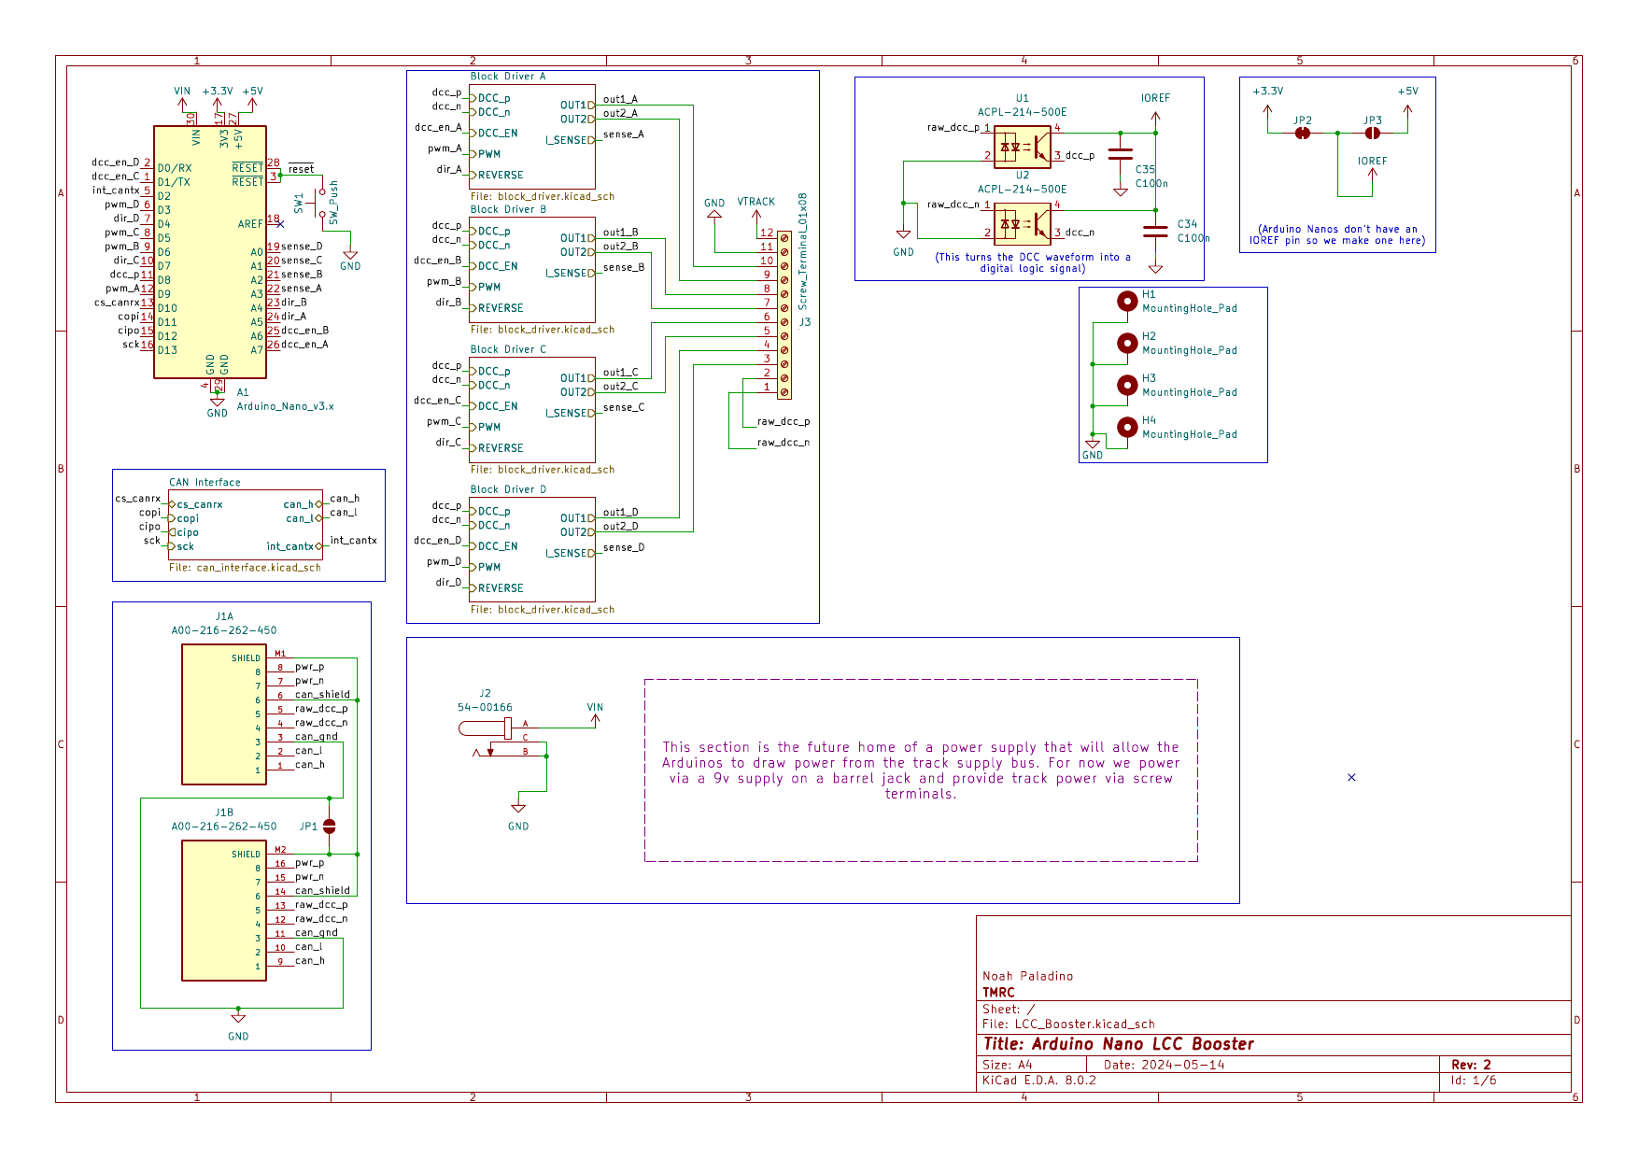The height and width of the screenshot is (1159, 1638).
Task: Click the 'Size: A4' field
Action: point(1008,1065)
